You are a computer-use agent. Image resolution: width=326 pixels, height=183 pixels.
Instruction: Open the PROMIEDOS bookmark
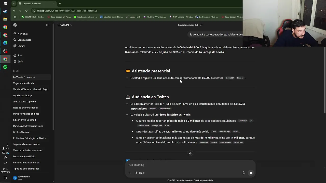click(x=33, y=17)
